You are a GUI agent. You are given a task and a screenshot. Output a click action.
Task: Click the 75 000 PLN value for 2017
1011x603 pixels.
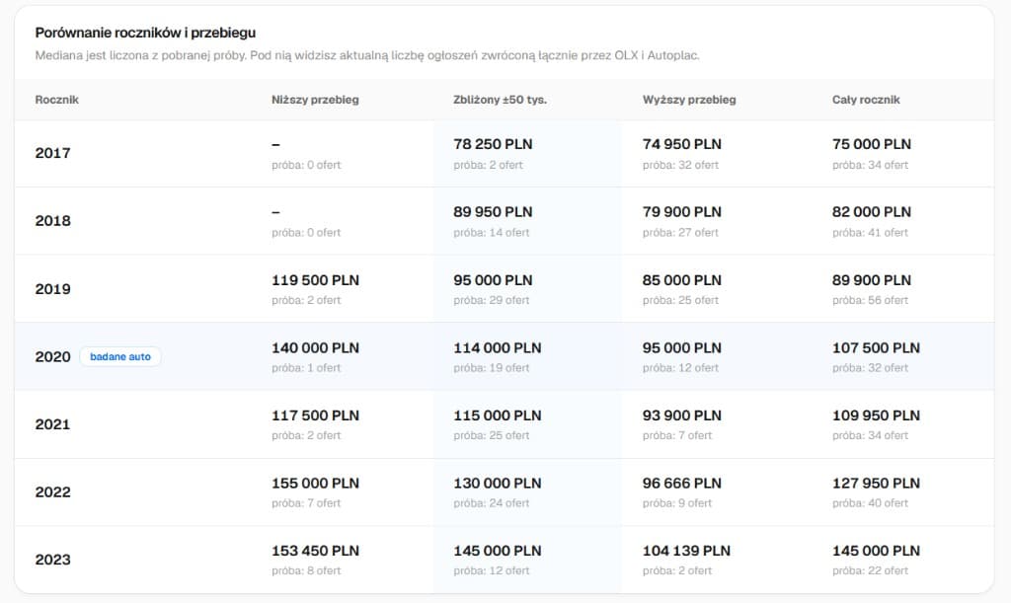[871, 144]
